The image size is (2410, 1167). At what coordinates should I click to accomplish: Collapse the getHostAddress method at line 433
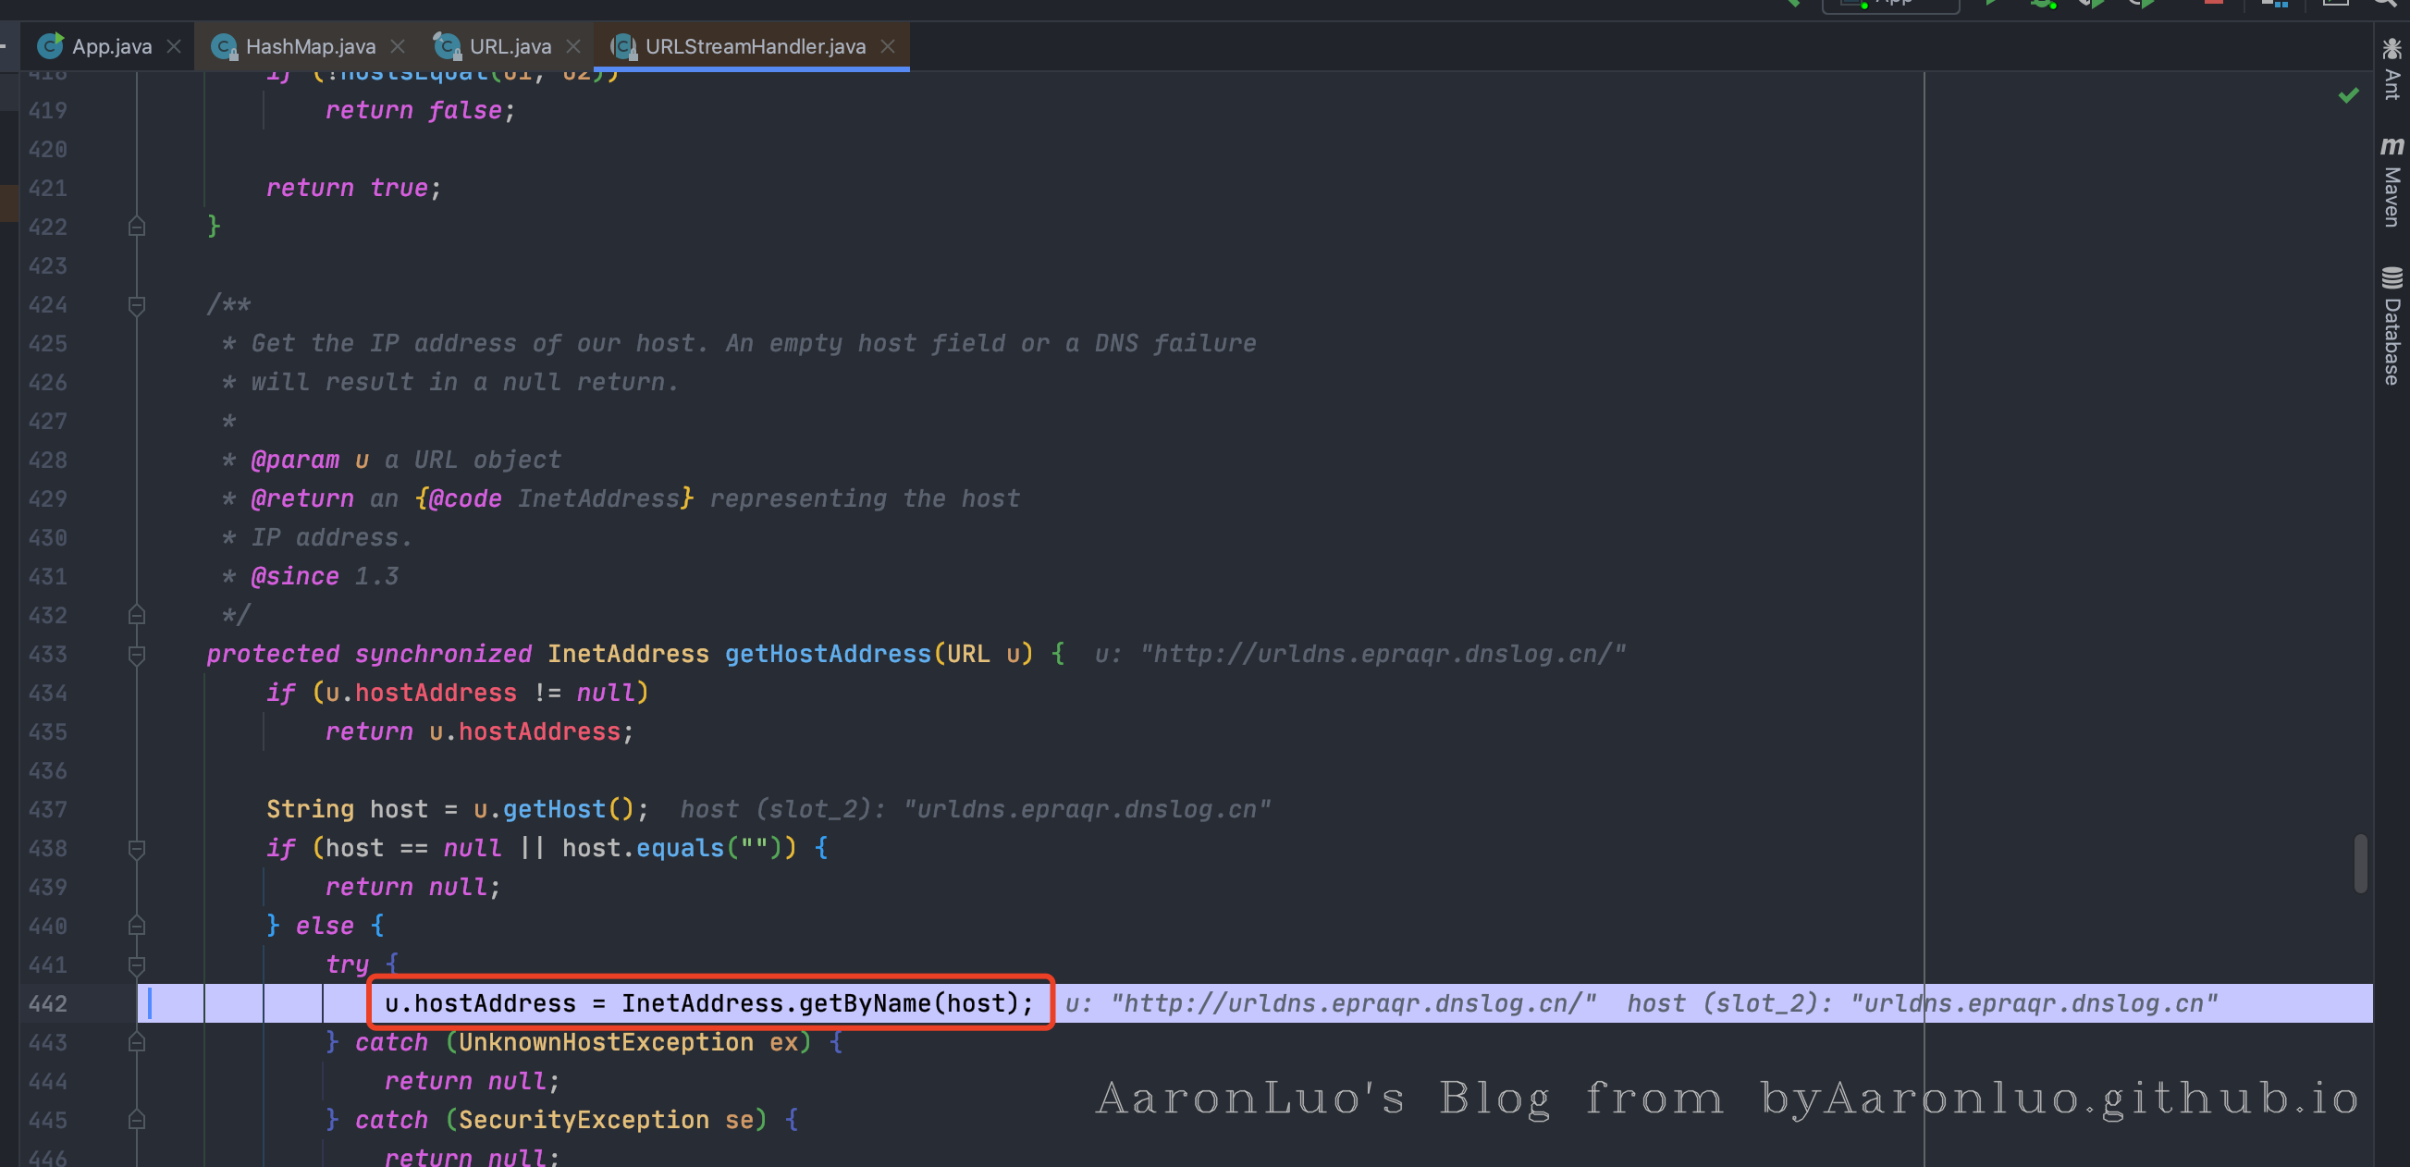137,654
